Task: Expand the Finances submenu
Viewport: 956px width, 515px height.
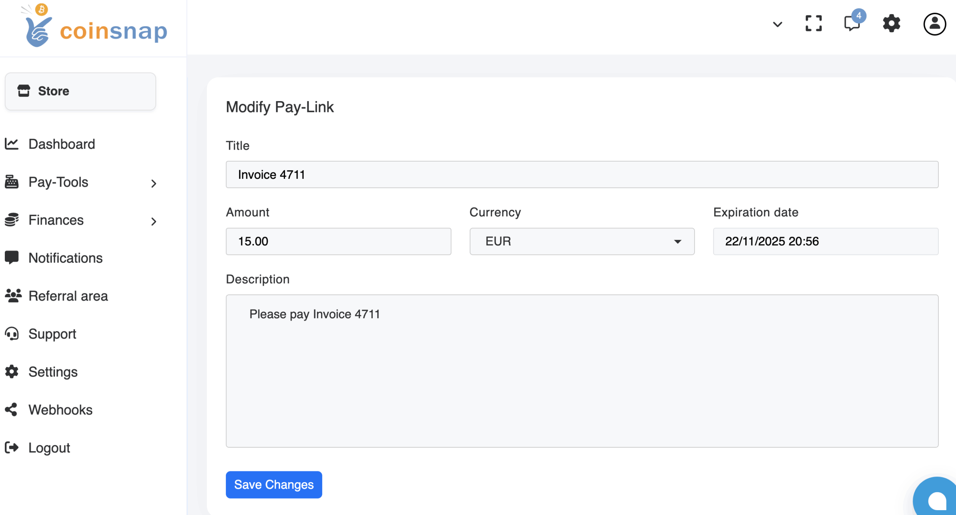Action: point(56,221)
